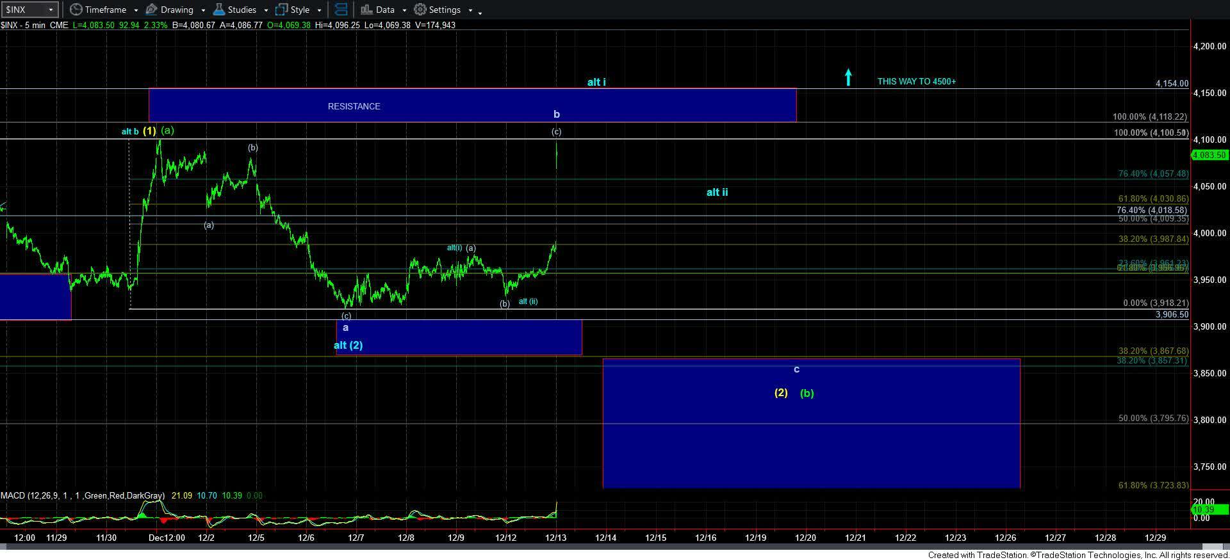Expand the Drawing dropdown arrow
Screen dimensions: 1230x560
(203, 10)
